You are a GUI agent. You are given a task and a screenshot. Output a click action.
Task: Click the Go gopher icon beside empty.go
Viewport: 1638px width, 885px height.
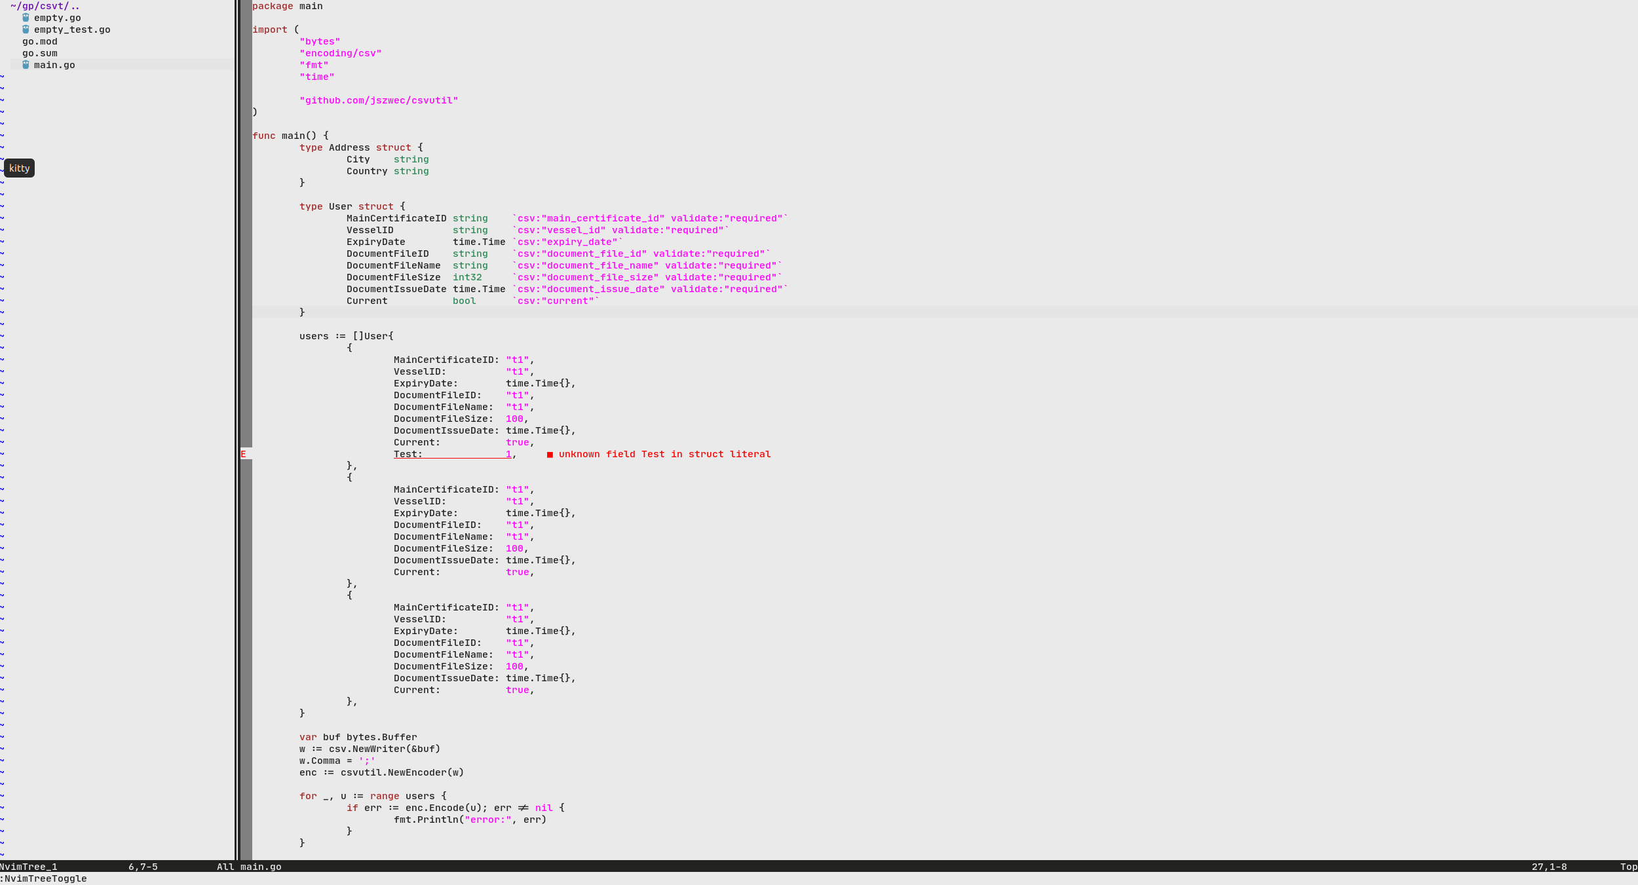26,18
